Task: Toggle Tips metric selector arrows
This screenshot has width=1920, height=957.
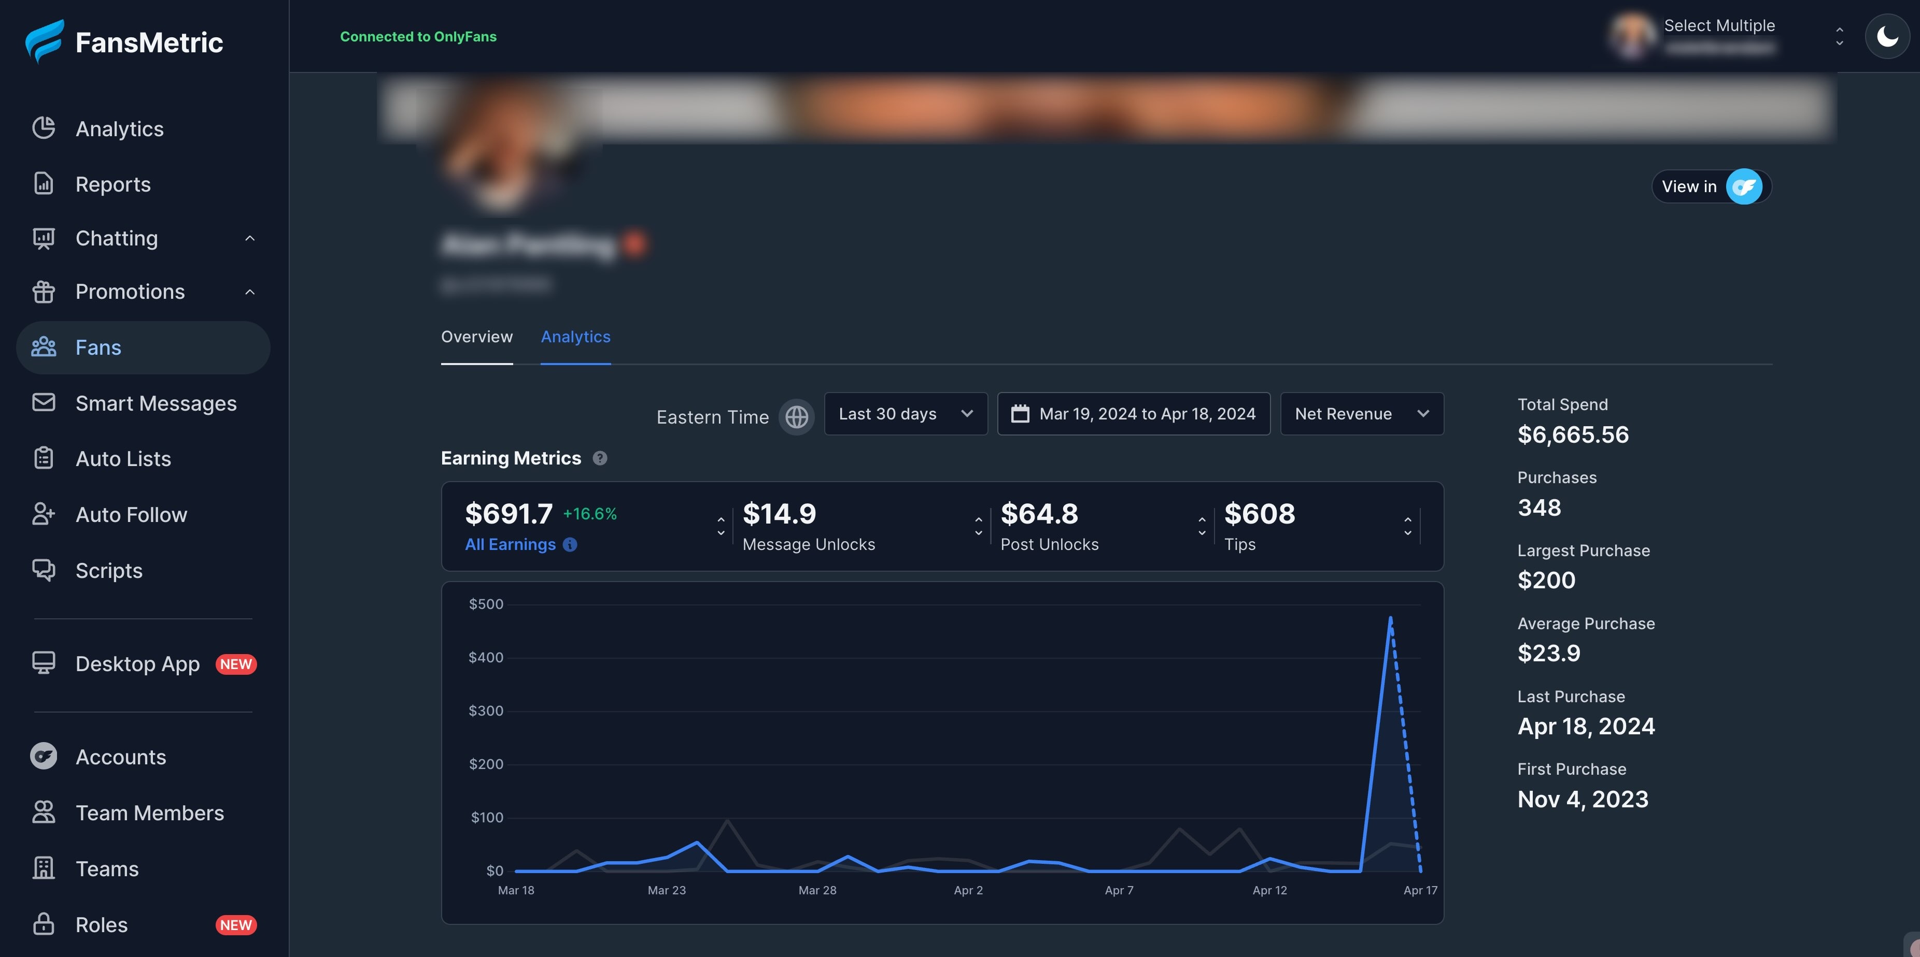Action: tap(1407, 526)
